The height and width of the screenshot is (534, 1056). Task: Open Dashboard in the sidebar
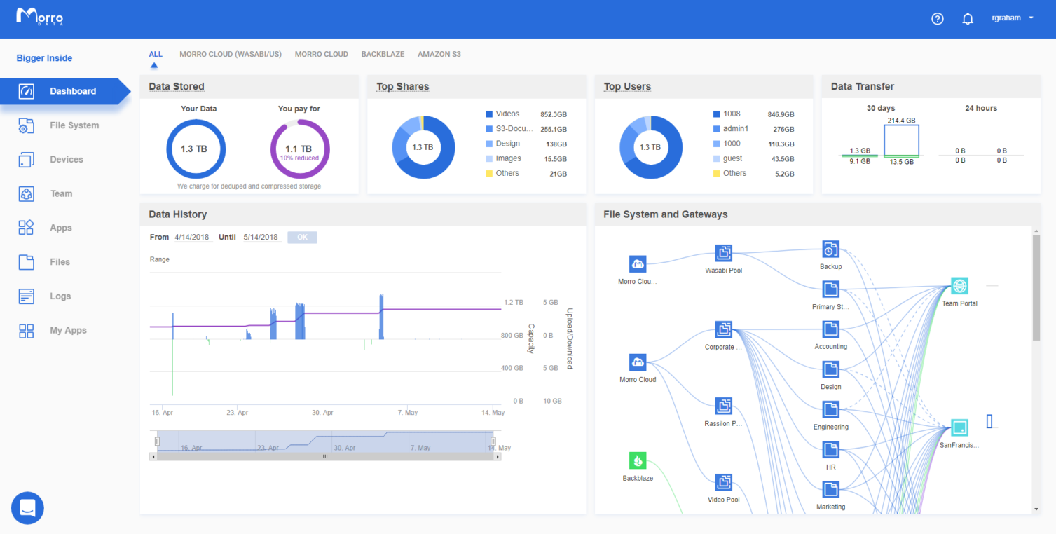[65, 91]
